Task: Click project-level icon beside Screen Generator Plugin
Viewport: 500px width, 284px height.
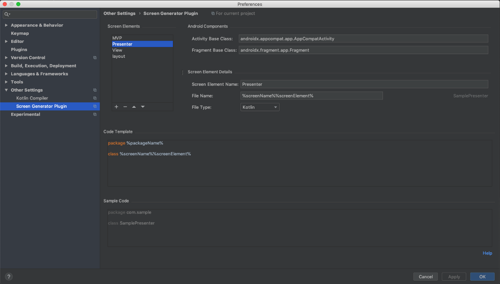Action: [95, 106]
